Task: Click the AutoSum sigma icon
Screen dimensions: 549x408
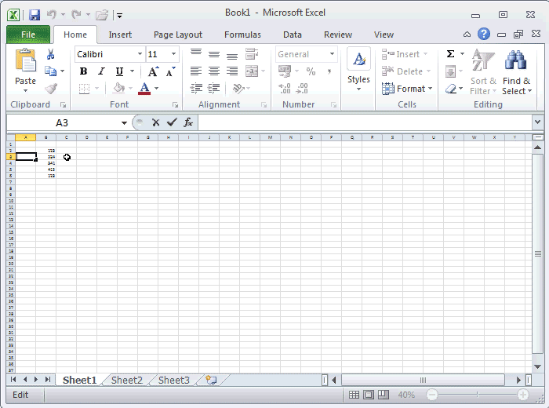Action: tap(450, 54)
